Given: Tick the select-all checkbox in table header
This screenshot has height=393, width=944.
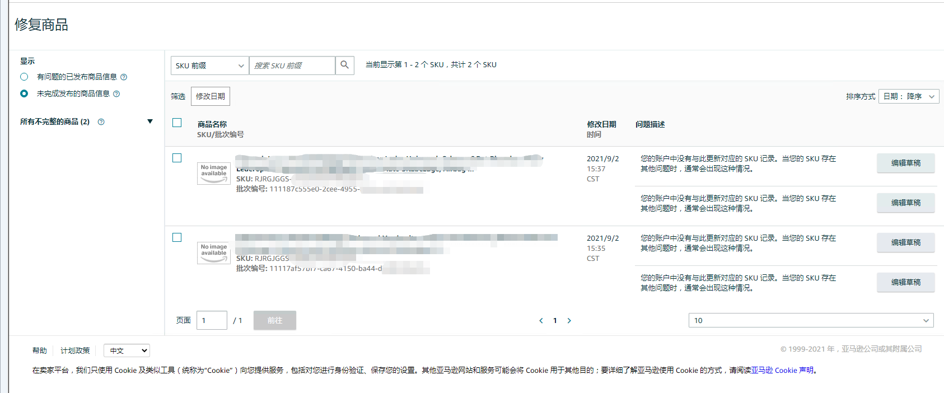Looking at the screenshot, I should (177, 123).
